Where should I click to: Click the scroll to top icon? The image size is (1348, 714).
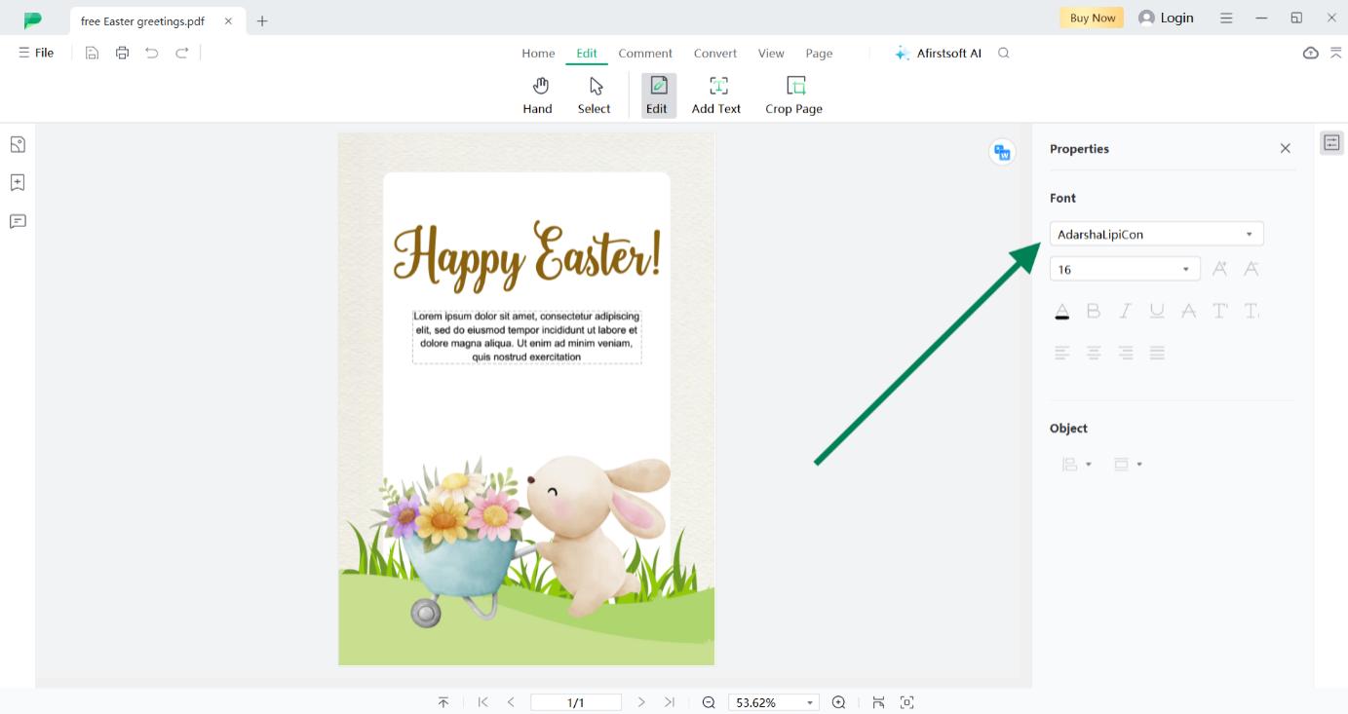coord(443,702)
